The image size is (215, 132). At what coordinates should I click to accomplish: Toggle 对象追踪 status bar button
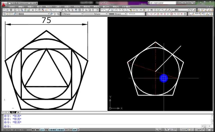tap(60, 130)
